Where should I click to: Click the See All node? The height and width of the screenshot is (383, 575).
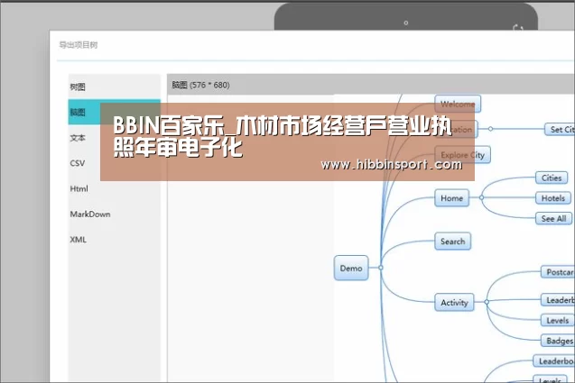(553, 219)
